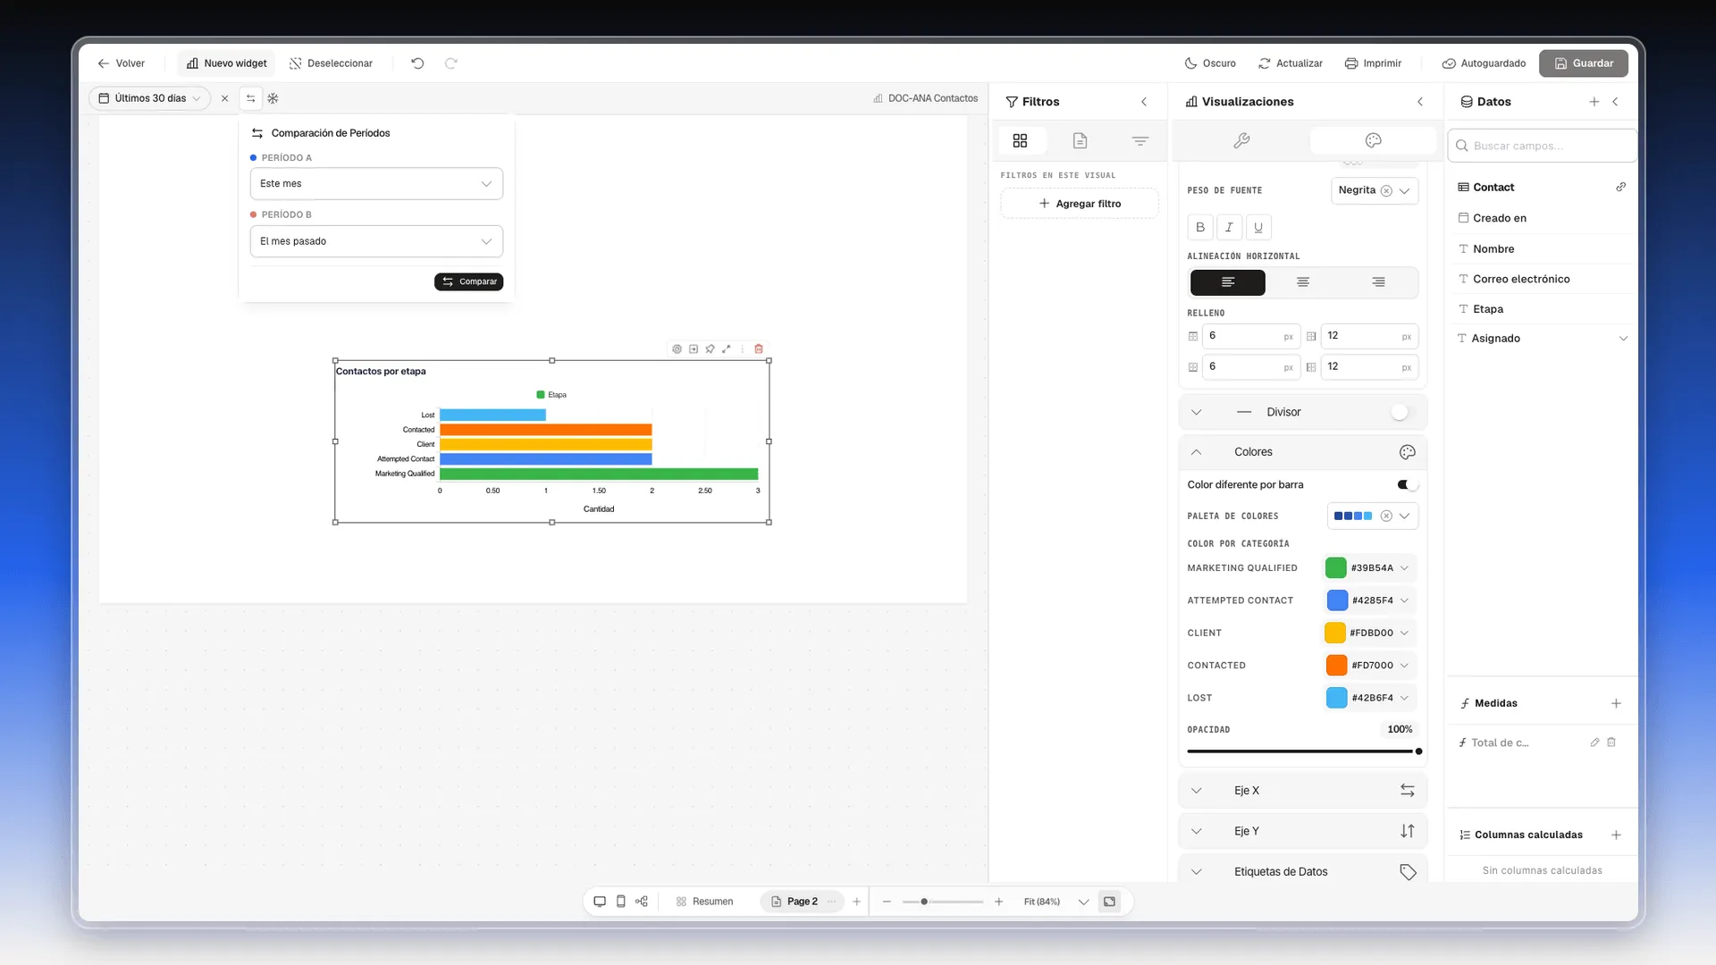
Task: Open the Peso de fuente Negrita dropdown
Action: pyautogui.click(x=1374, y=190)
